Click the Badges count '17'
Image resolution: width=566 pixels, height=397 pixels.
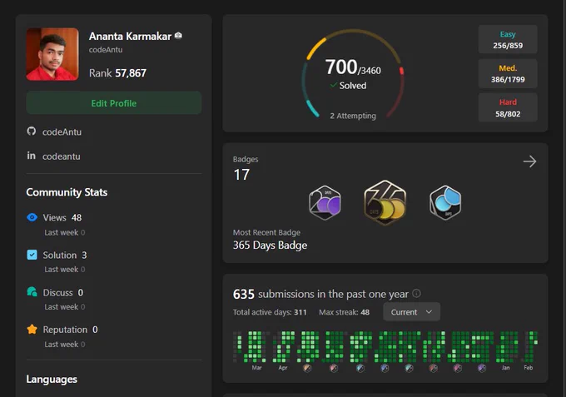point(241,175)
